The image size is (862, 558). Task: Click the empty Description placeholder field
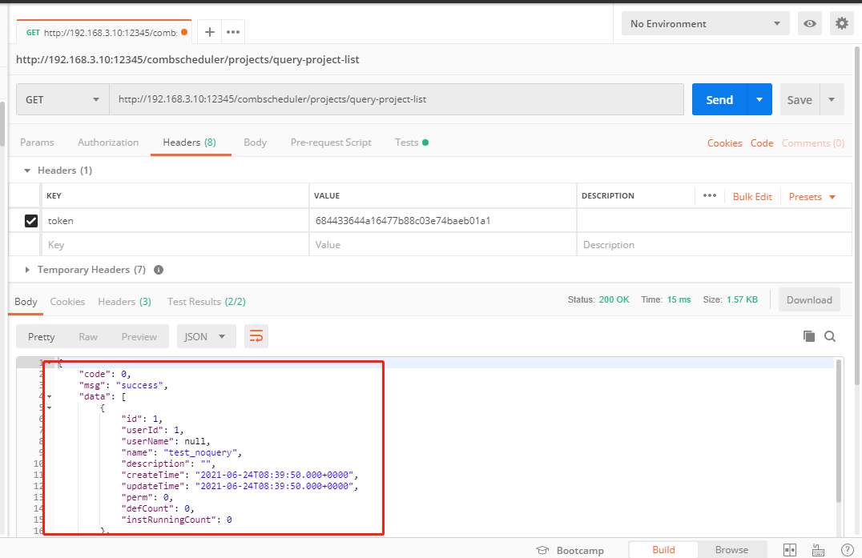pyautogui.click(x=714, y=245)
